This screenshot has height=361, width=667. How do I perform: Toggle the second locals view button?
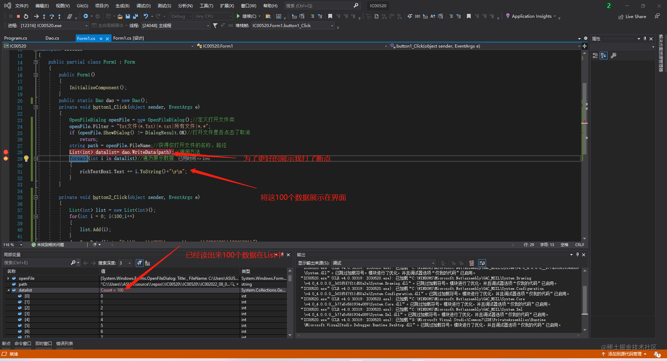pos(147,263)
